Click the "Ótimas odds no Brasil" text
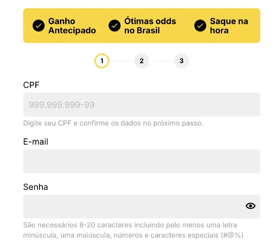 coord(150,26)
